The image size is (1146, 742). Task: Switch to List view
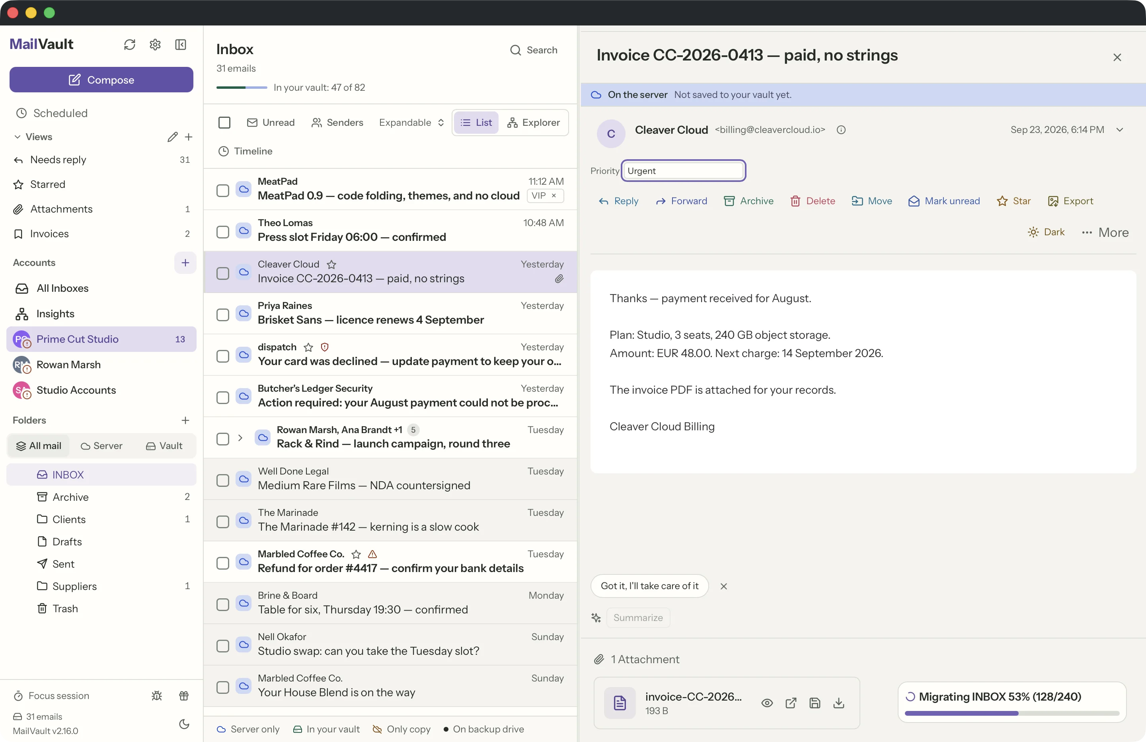pos(476,122)
